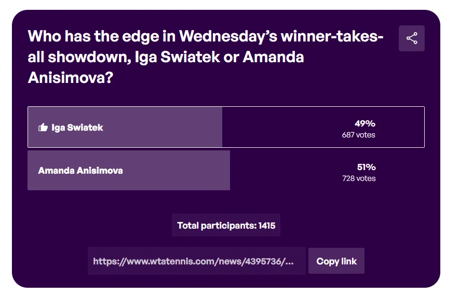Click "Copy" on the Copy link button
The image size is (459, 295).
tap(328, 261)
